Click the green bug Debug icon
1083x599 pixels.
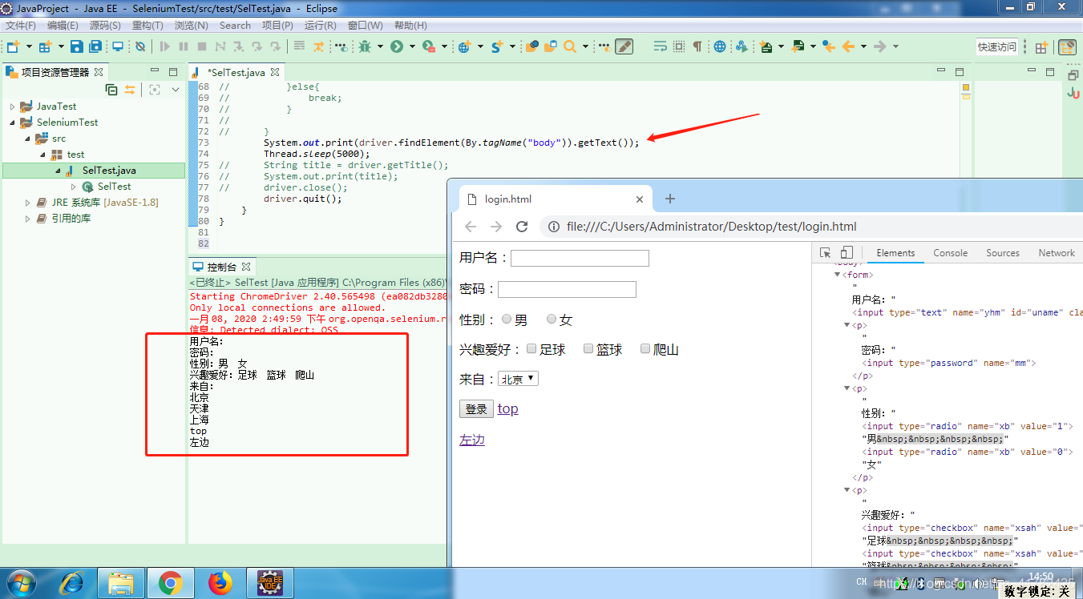(365, 46)
